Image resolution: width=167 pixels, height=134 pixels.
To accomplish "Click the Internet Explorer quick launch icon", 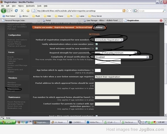I will click(x=27, y=122).
